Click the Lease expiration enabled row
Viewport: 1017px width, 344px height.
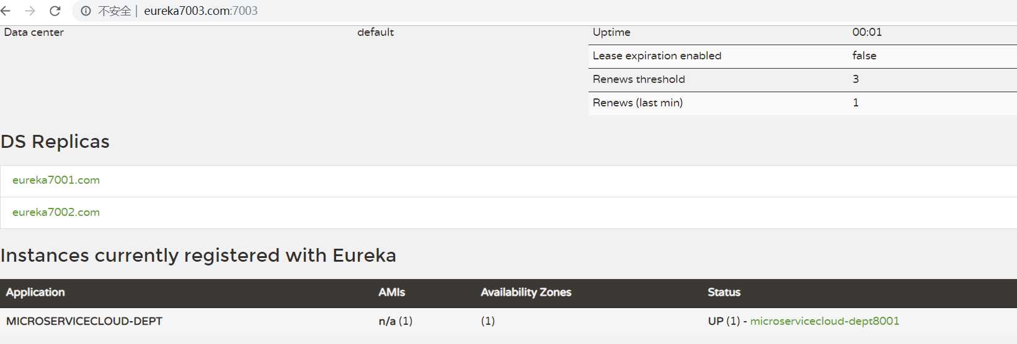802,56
